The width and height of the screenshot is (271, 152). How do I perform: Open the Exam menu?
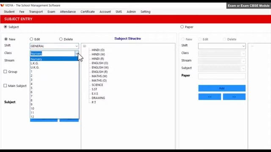pyautogui.click(x=51, y=12)
